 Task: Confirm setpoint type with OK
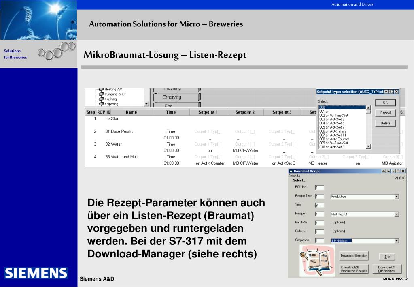(385, 103)
